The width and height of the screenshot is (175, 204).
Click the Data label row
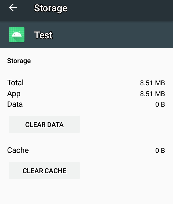point(86,104)
